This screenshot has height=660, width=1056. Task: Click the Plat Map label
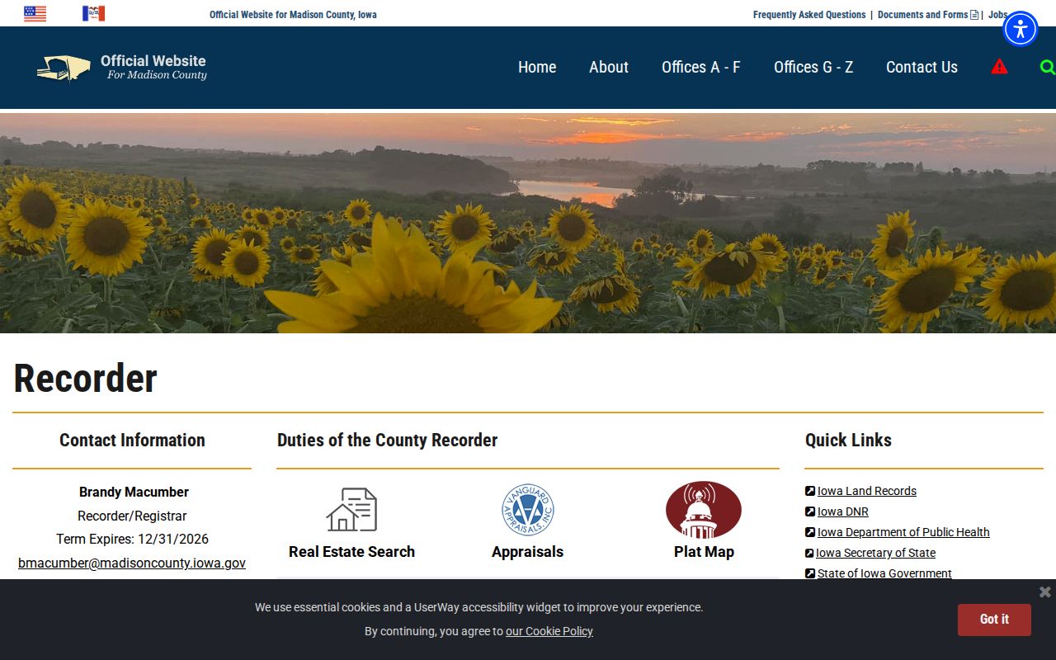(704, 552)
